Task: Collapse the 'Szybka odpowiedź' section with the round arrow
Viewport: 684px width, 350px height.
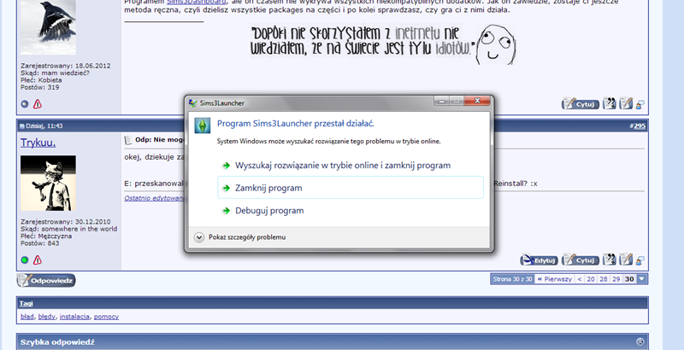Action: pyautogui.click(x=640, y=341)
